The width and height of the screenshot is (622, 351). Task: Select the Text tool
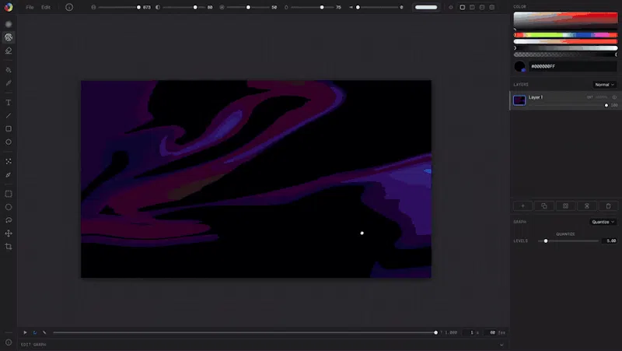[x=9, y=103]
